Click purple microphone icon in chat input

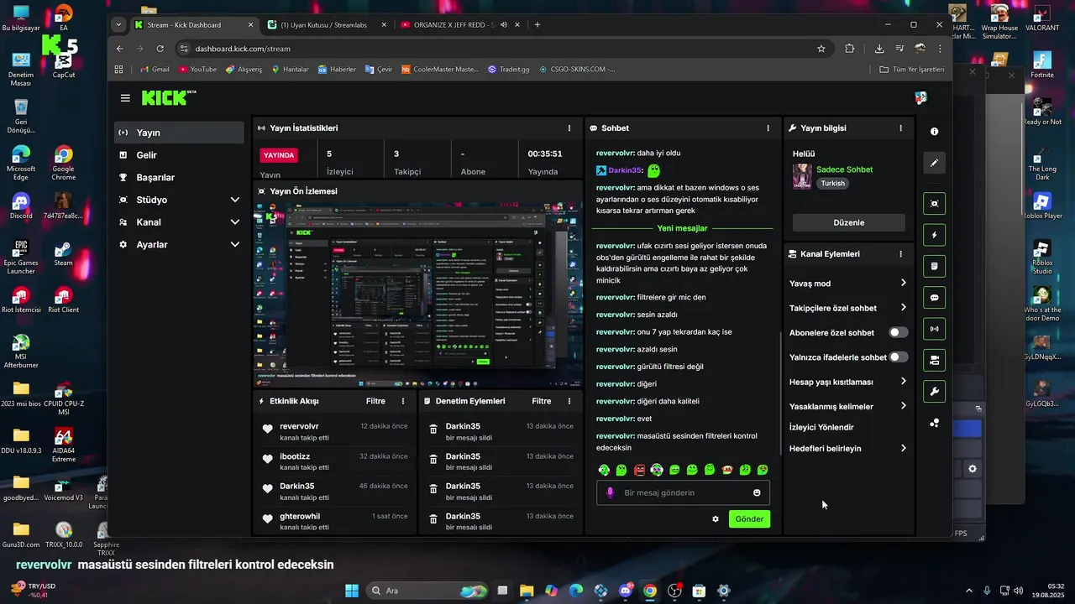611,493
